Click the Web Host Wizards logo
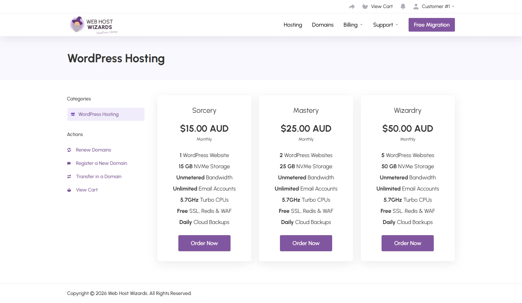The width and height of the screenshot is (522, 303). coord(94,25)
